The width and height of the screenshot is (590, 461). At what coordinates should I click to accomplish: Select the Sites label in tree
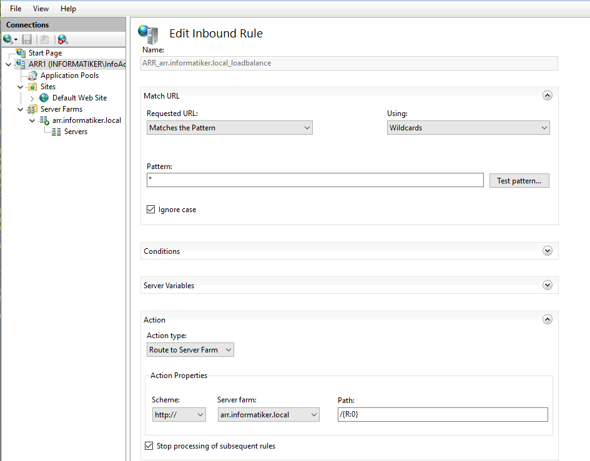tap(48, 87)
